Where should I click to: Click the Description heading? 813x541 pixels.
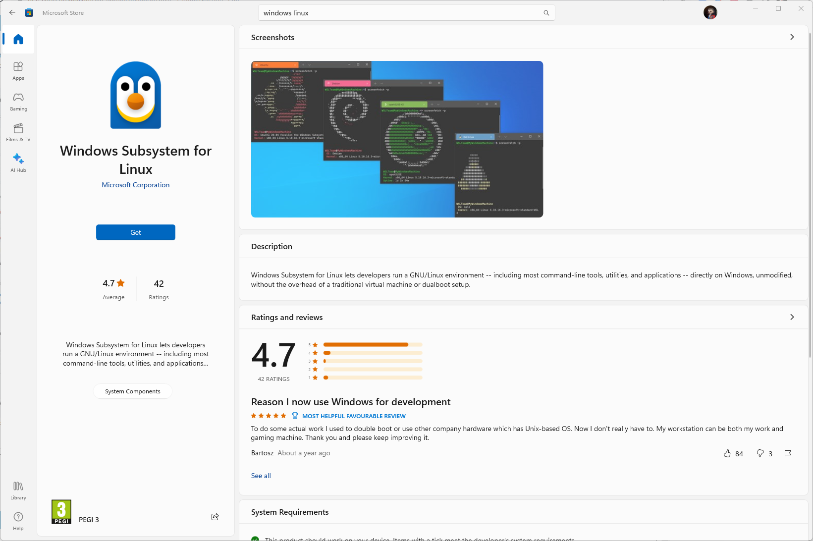[x=271, y=247]
